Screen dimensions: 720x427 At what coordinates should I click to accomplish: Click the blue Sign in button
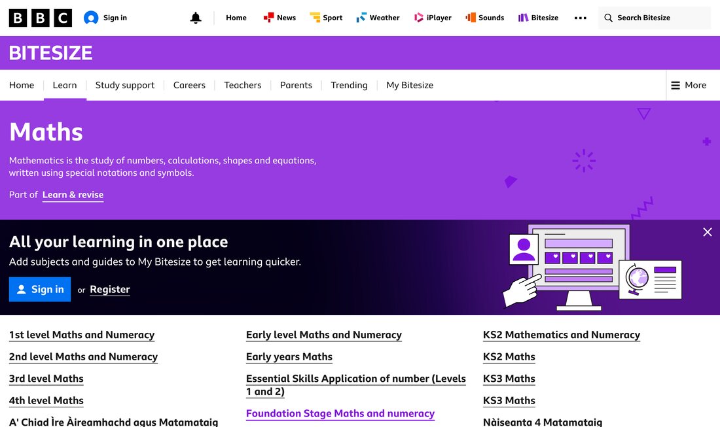click(x=40, y=290)
